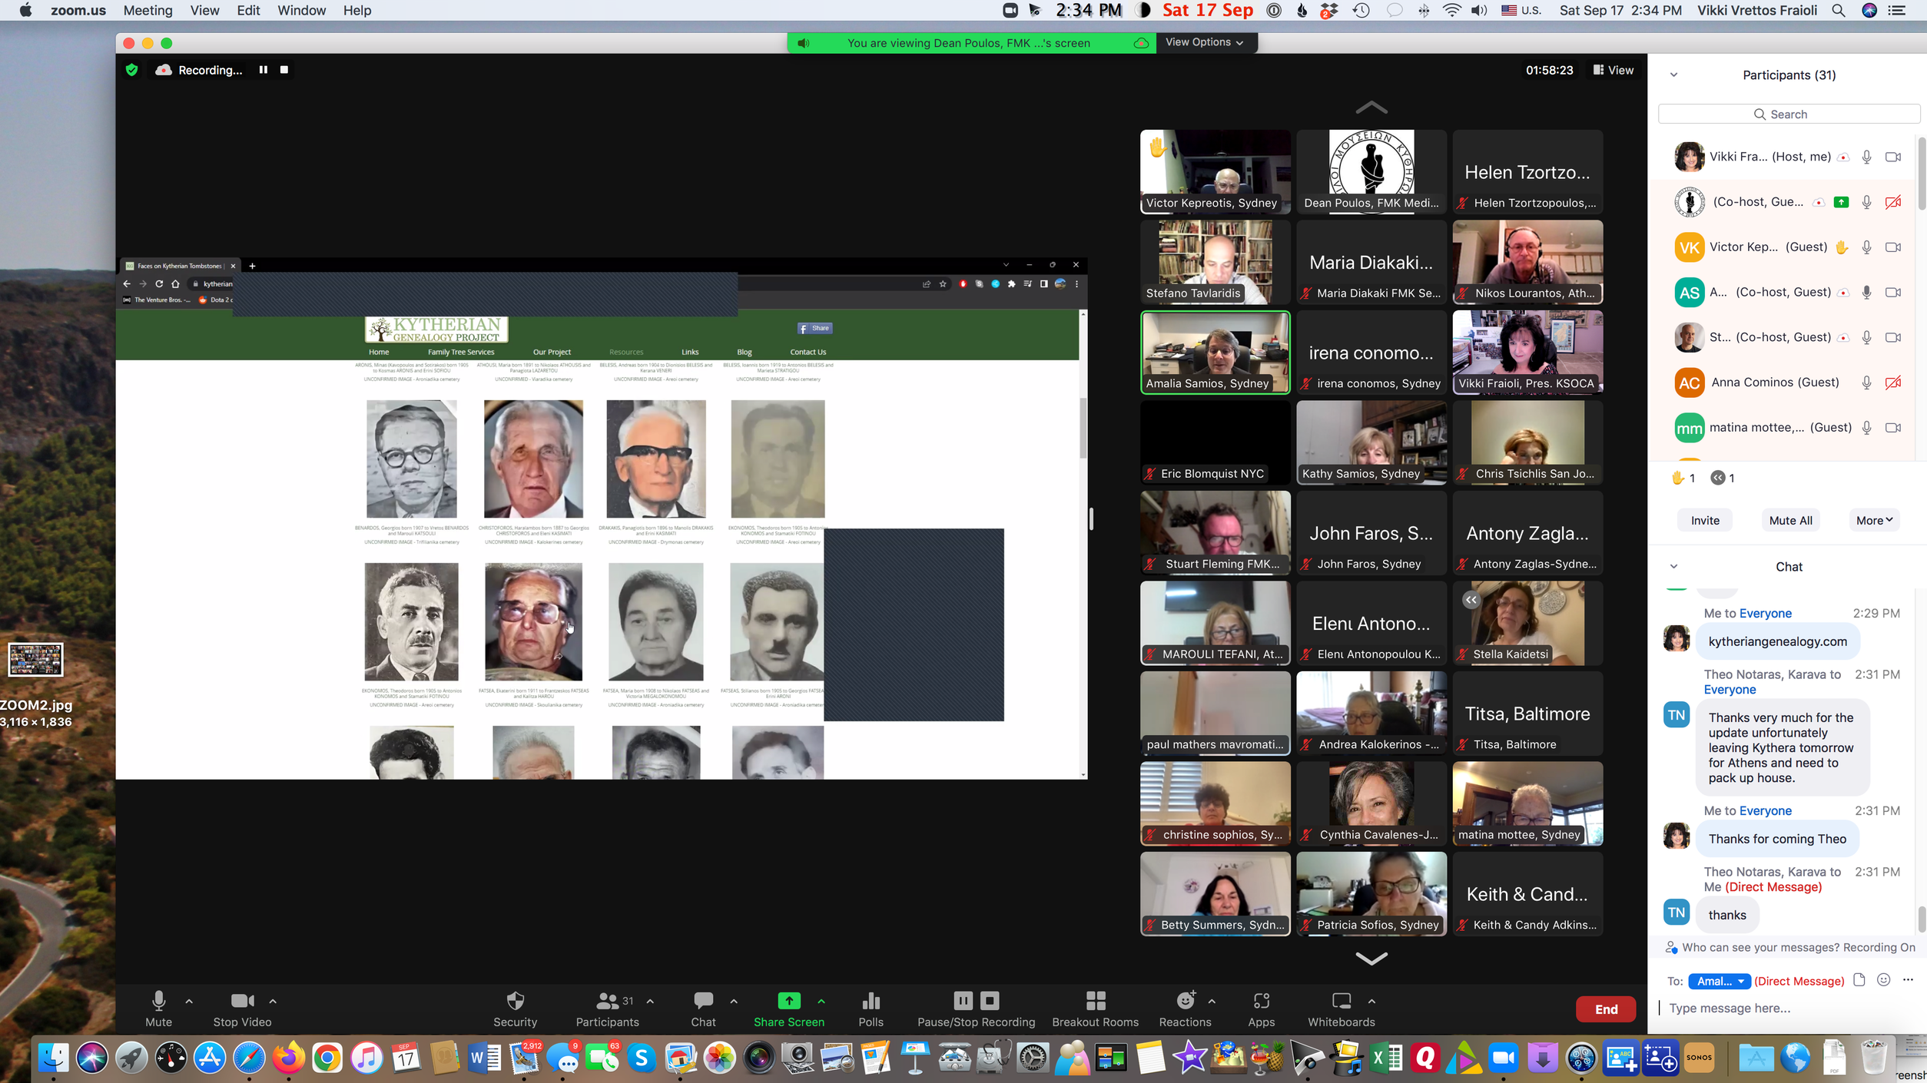Open the Security shield icon
This screenshot has width=1927, height=1083.
515,1001
